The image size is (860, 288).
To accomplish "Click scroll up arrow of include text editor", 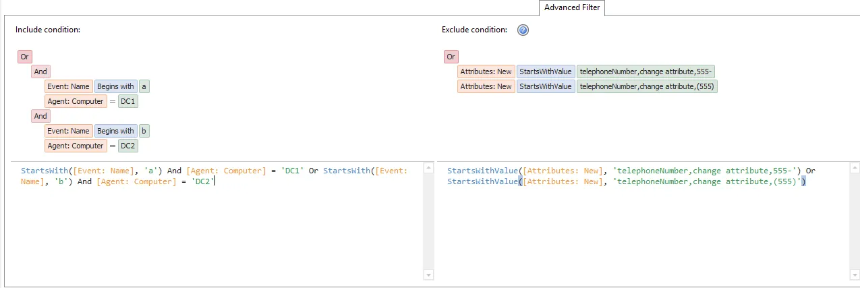I will coord(428,168).
